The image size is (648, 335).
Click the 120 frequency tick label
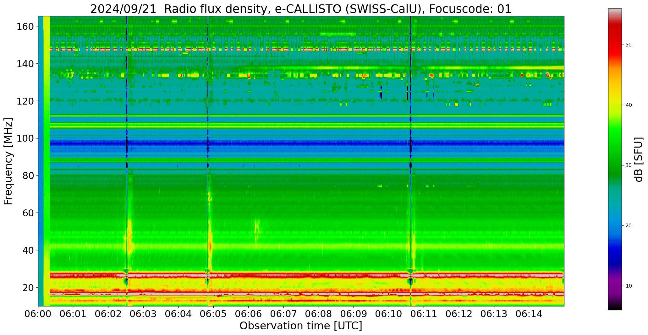[25, 101]
